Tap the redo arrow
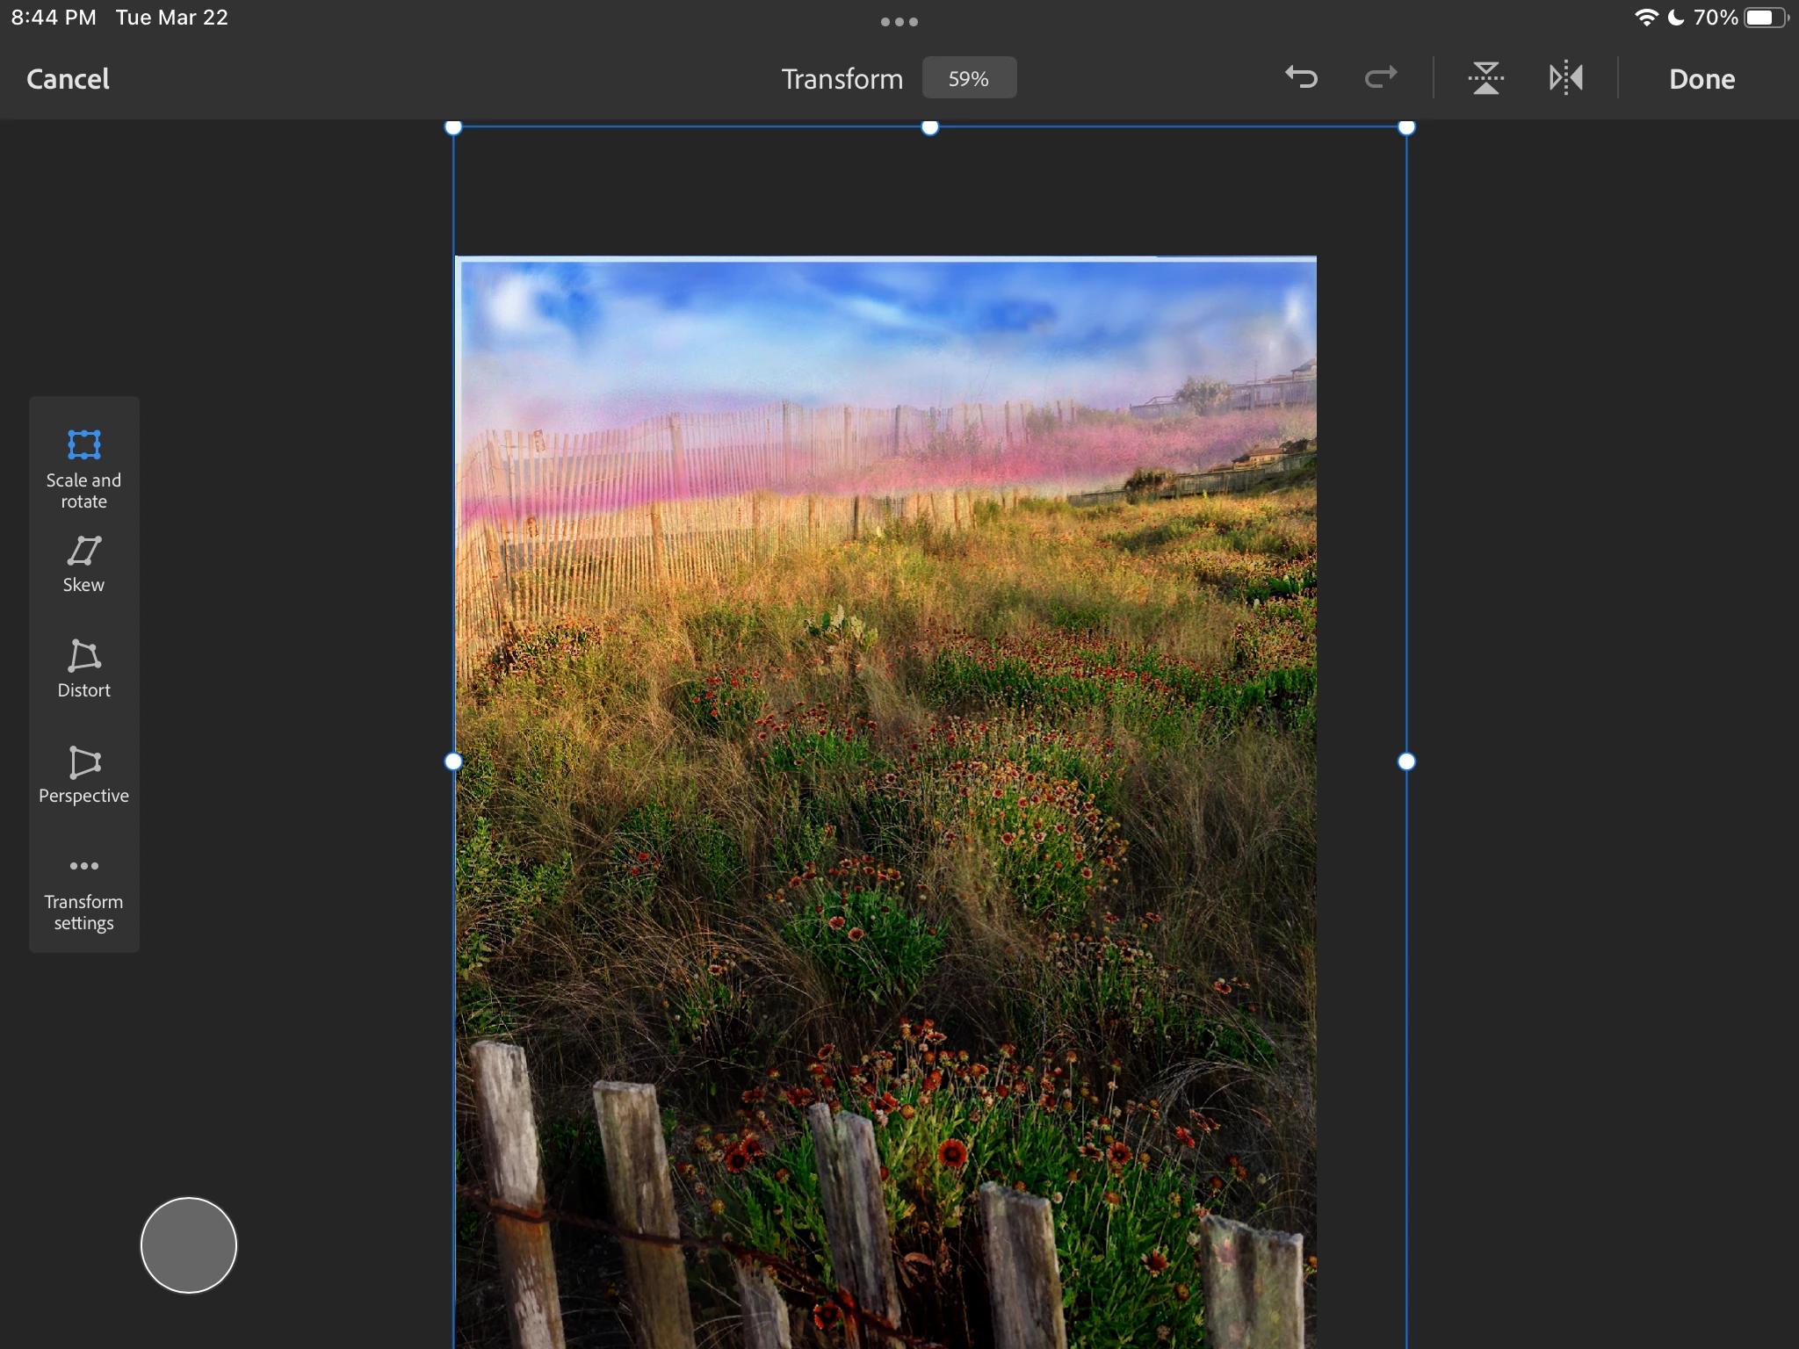The width and height of the screenshot is (1799, 1349). tap(1380, 78)
